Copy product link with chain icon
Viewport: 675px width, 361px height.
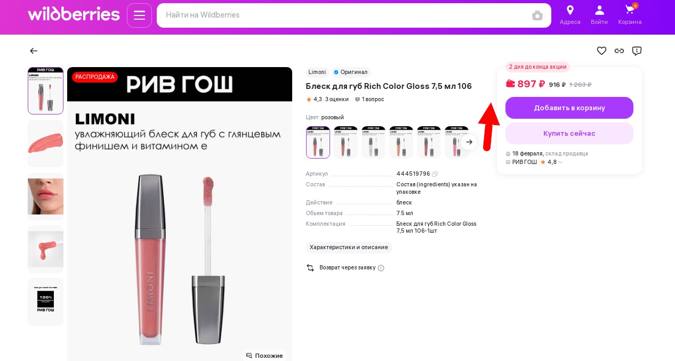click(619, 51)
